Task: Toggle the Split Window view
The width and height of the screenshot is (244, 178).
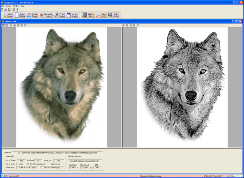Action: click(x=113, y=15)
